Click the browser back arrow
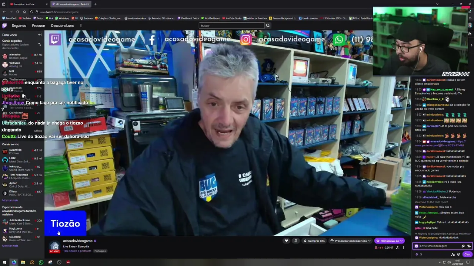Screen dimensions: 474x266 (x=4, y=12)
